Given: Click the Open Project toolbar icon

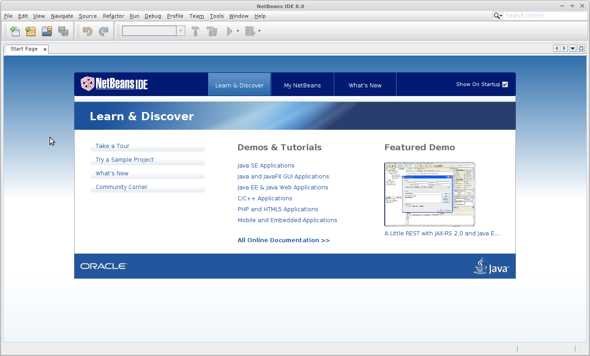Looking at the screenshot, I should 47,31.
